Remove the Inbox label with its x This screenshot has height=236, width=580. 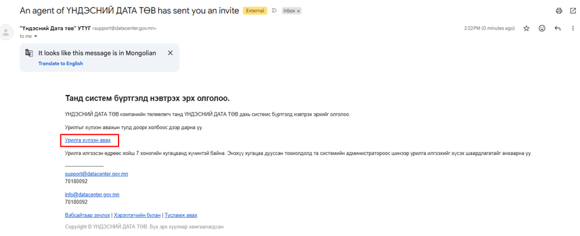coord(298,11)
